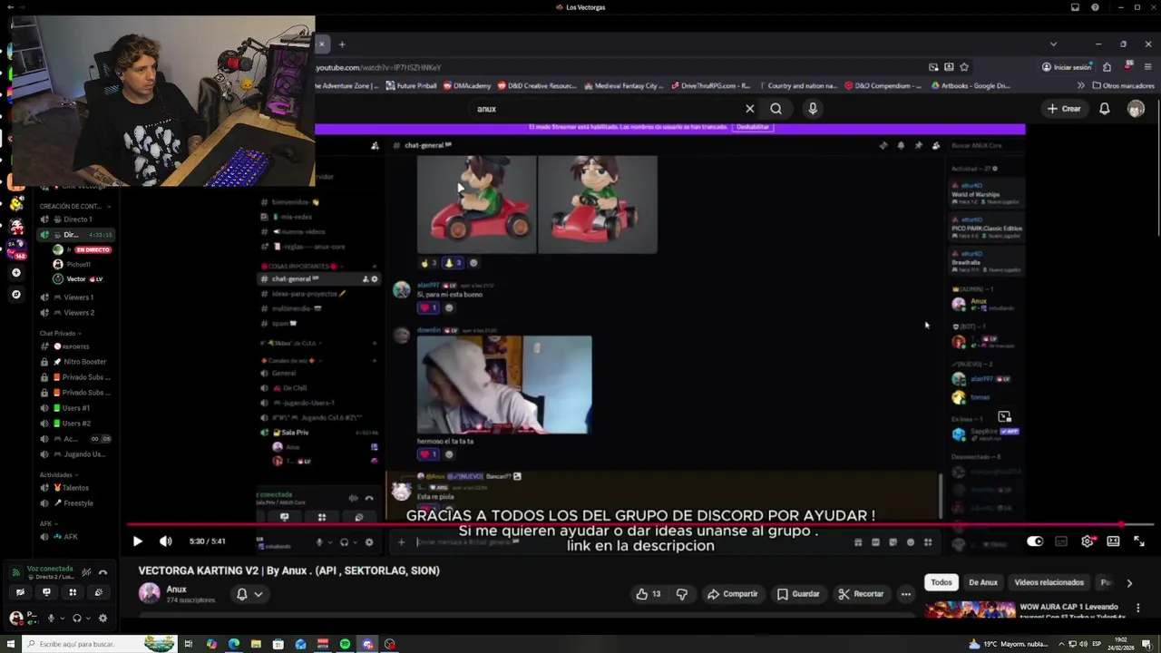
Task: Open D&D Compendium bookmark
Action: (883, 85)
